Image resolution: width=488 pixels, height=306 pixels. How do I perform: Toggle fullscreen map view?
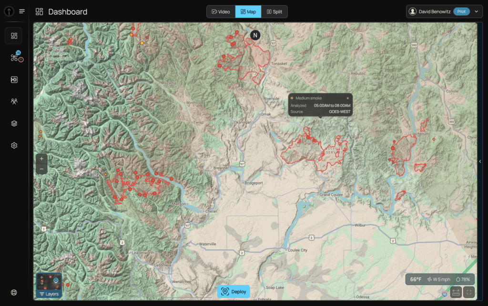pos(469,292)
